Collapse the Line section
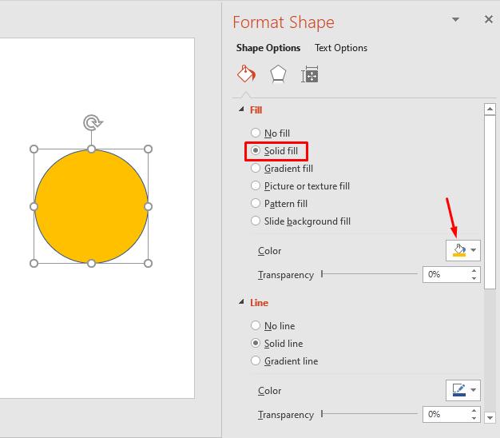500x438 pixels. (241, 302)
